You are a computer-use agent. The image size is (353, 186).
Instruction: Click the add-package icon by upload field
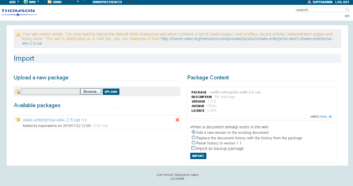18,92
